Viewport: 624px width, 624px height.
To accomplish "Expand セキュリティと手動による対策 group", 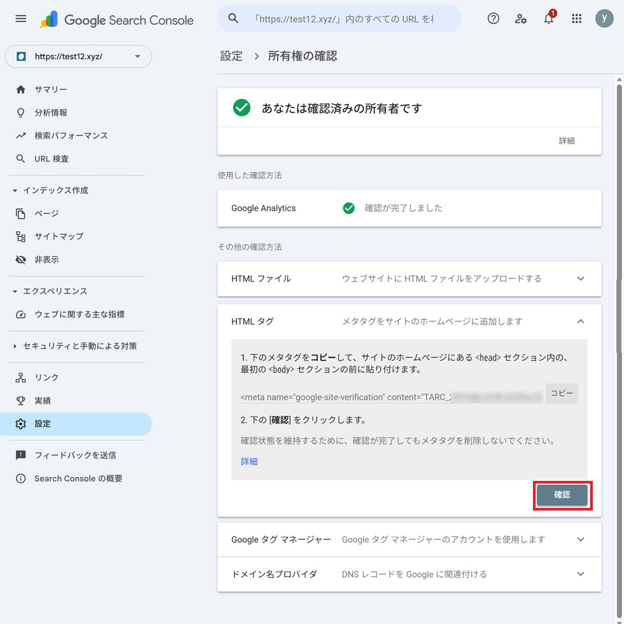I will (x=15, y=346).
